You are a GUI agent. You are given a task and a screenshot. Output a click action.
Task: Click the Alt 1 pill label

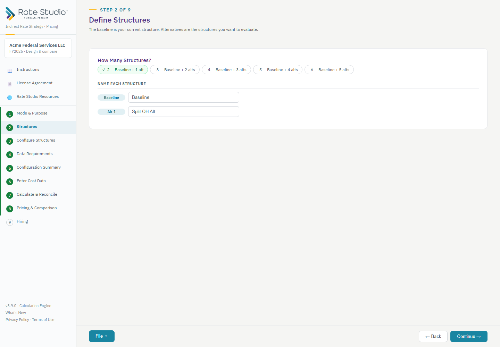coord(111,112)
